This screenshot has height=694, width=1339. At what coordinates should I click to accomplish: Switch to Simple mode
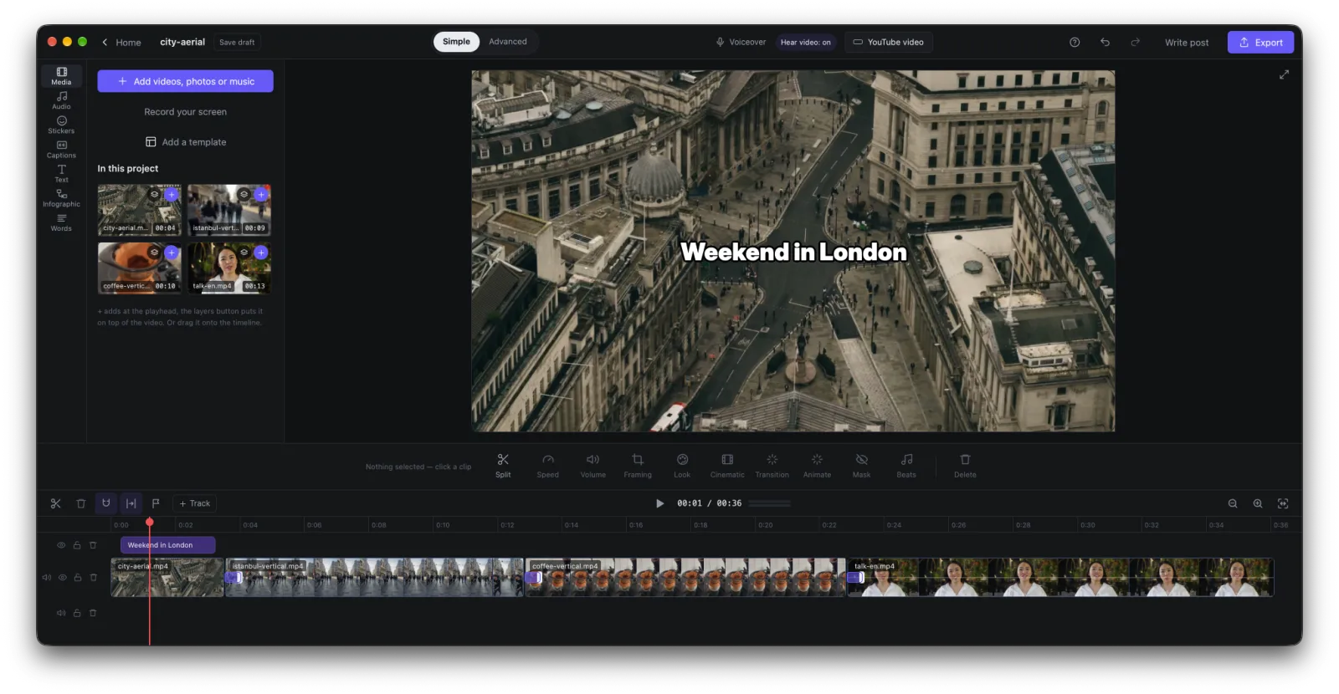[x=456, y=42]
